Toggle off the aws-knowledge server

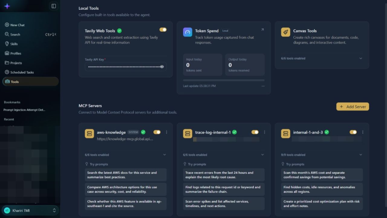(157, 132)
